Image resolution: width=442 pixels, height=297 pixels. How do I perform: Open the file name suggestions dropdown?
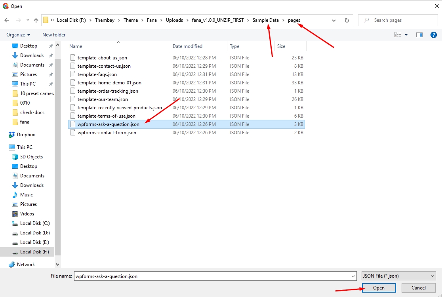[353, 276]
